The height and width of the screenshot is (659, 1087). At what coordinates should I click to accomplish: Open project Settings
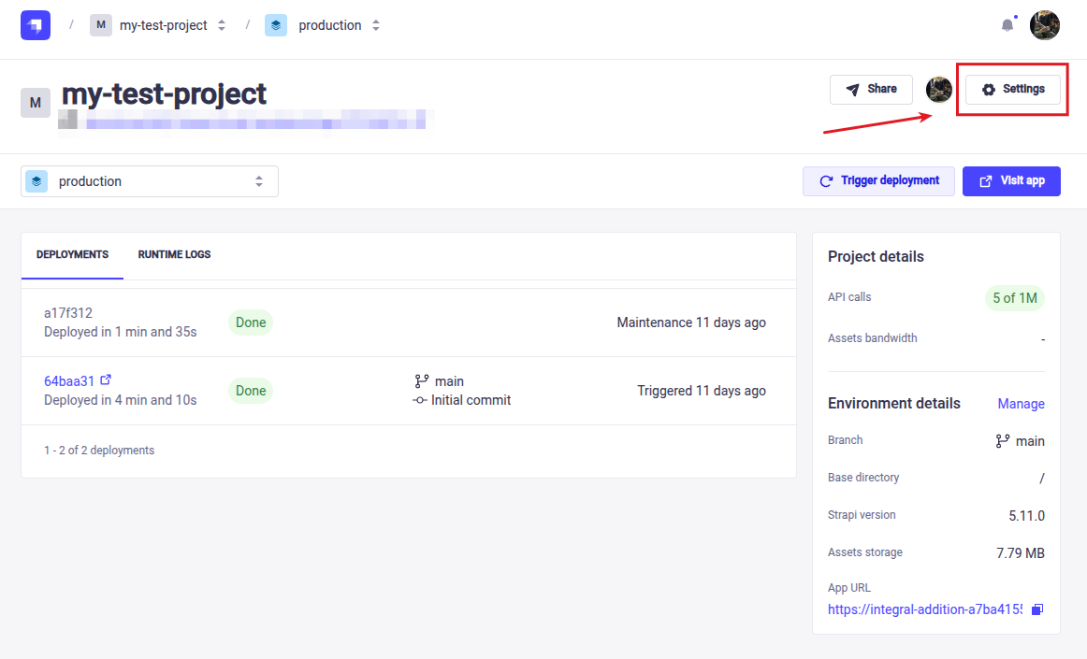pyautogui.click(x=1012, y=90)
